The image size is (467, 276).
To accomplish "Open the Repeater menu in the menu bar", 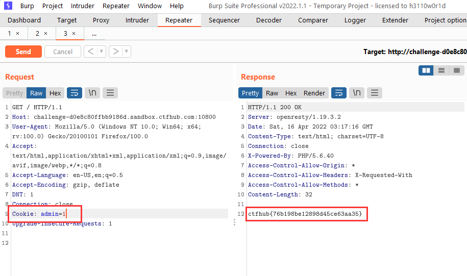I will 116,6.
